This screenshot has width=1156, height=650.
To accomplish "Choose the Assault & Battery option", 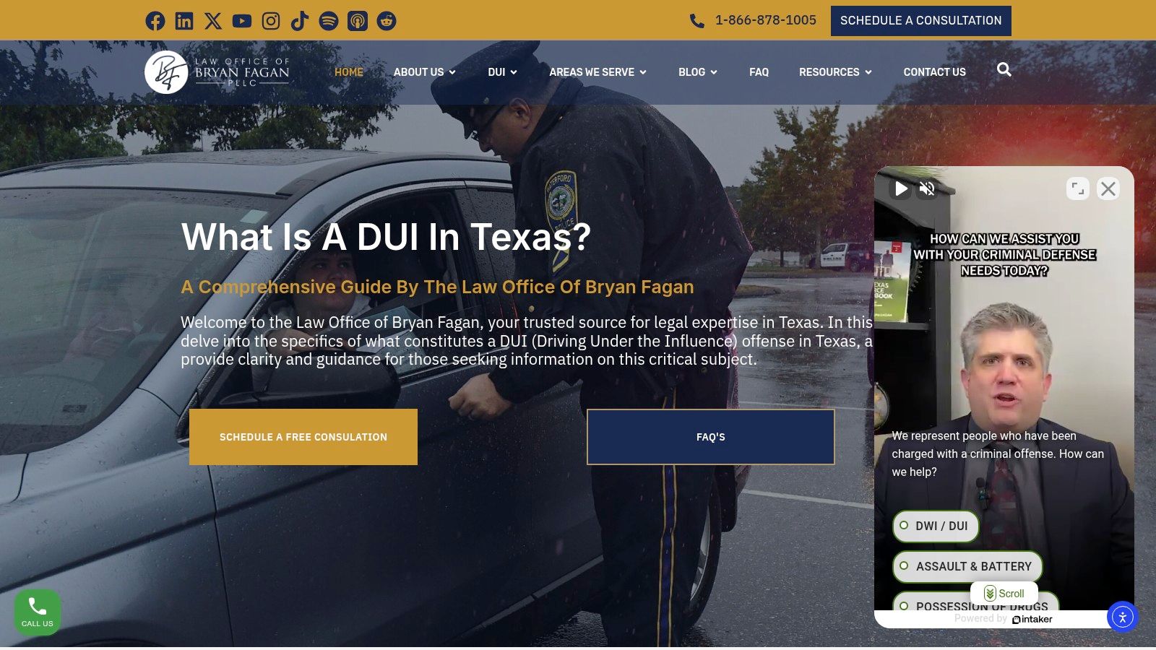I will [967, 566].
